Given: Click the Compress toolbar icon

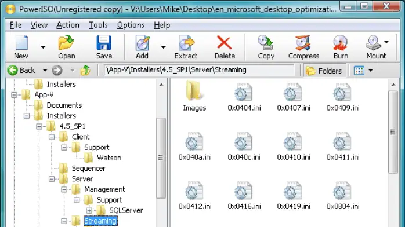Looking at the screenshot, I should [303, 43].
